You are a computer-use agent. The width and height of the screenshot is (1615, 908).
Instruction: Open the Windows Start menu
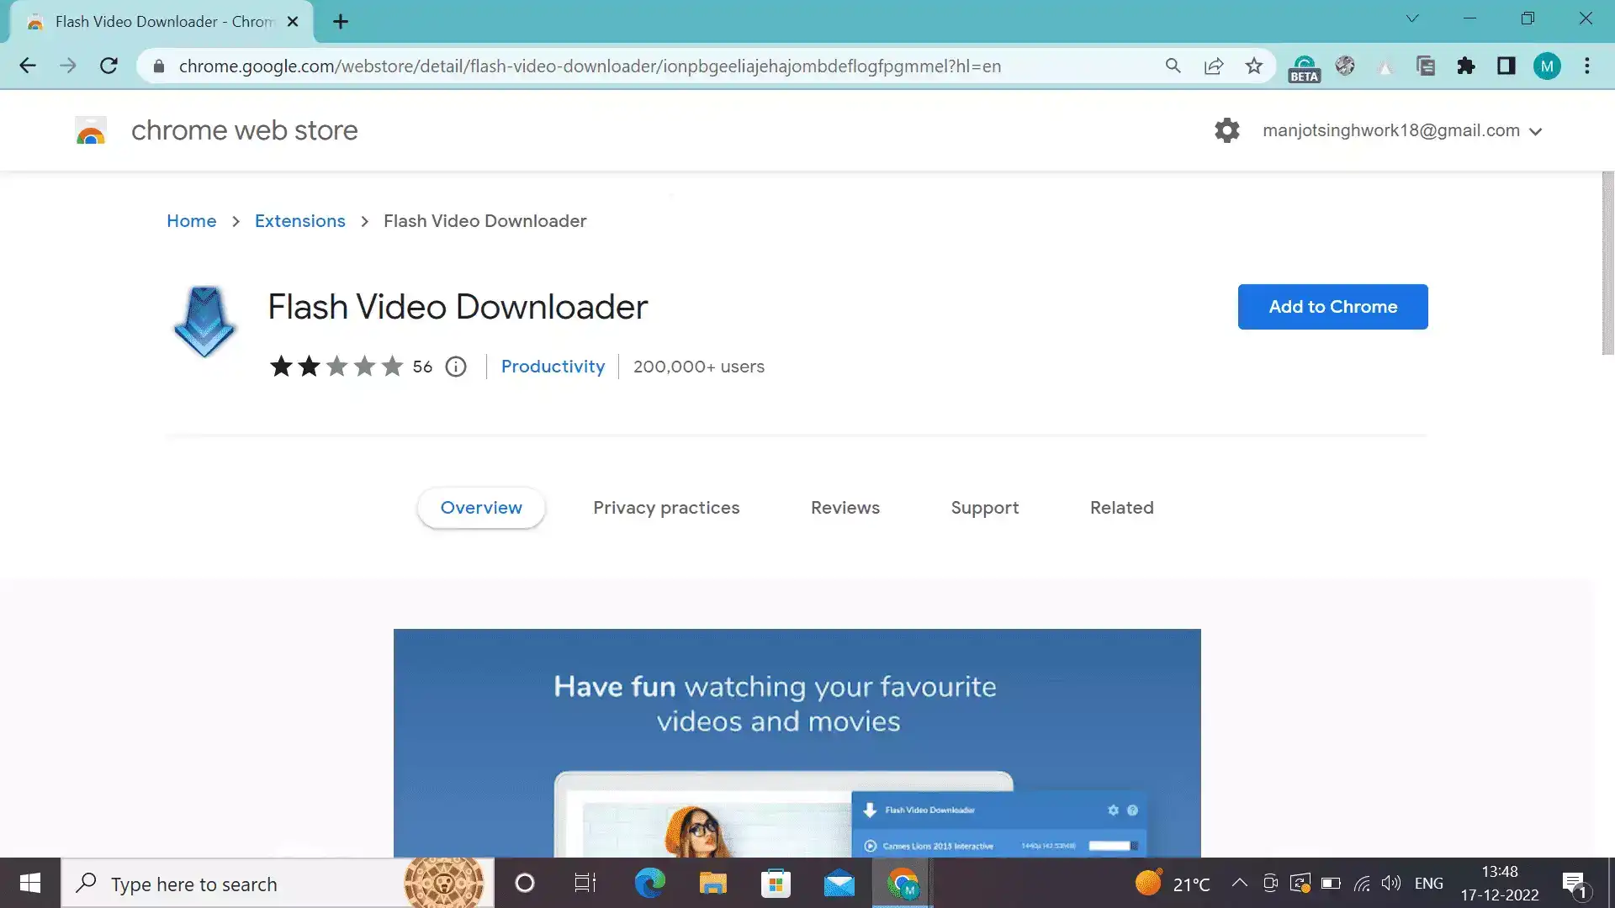coord(30,883)
